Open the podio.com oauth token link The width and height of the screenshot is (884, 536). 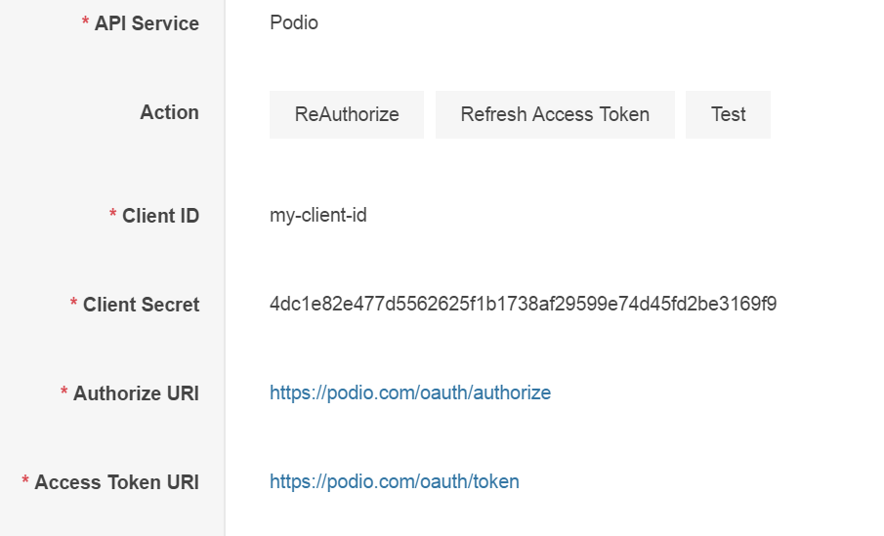(x=395, y=481)
